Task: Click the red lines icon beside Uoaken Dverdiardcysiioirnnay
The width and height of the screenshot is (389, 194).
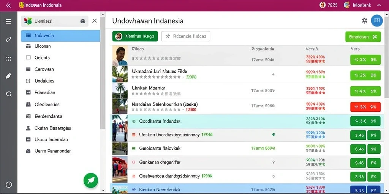Action: (x=134, y=135)
